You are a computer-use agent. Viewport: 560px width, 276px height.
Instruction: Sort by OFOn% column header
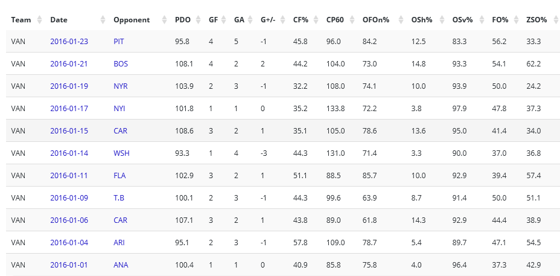pos(375,20)
